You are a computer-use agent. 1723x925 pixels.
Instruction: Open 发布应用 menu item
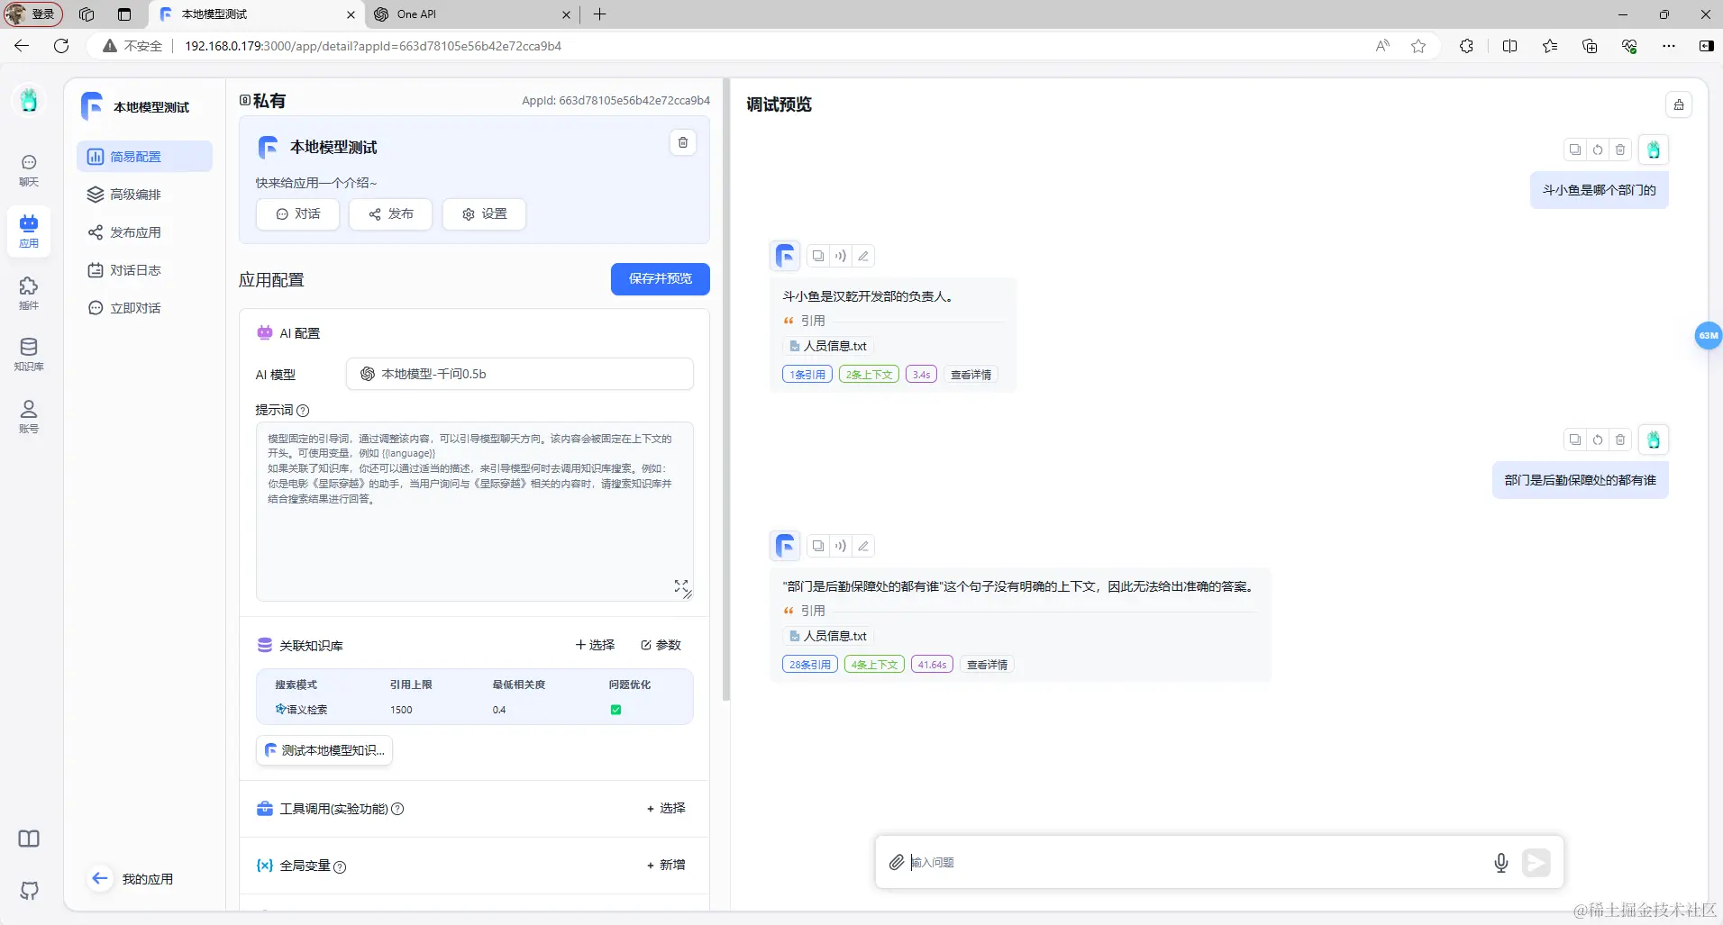144,232
